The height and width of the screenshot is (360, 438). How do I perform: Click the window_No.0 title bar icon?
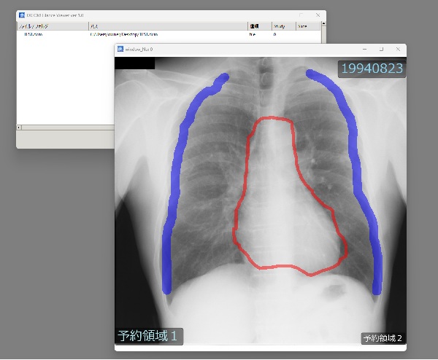121,49
